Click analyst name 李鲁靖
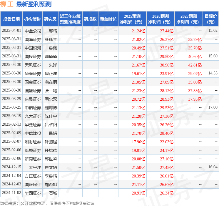This screenshot has width=219, height=206. [x=51, y=176]
